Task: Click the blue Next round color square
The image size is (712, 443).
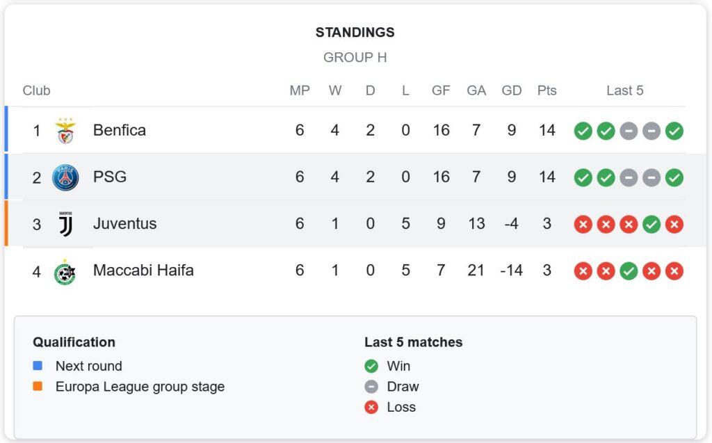Action: tap(38, 366)
